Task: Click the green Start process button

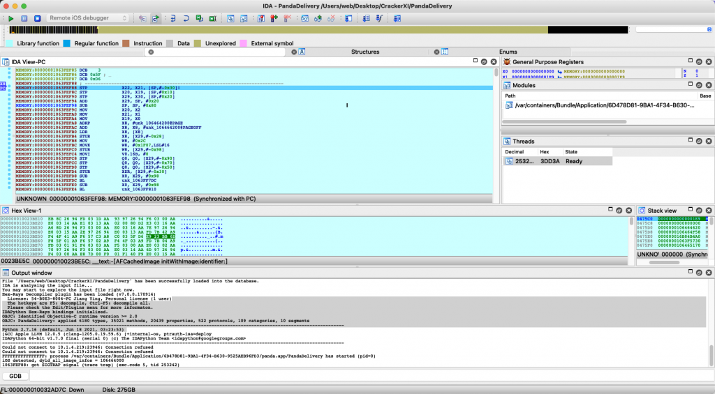Action: coord(11,17)
